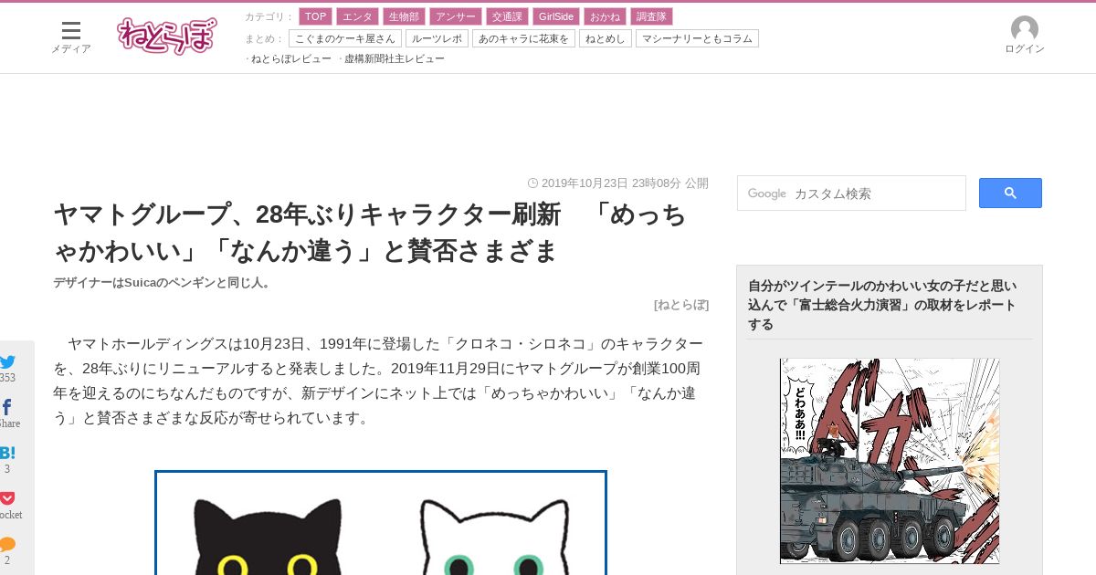Open ねとらぼレビュー link

[x=290, y=58]
